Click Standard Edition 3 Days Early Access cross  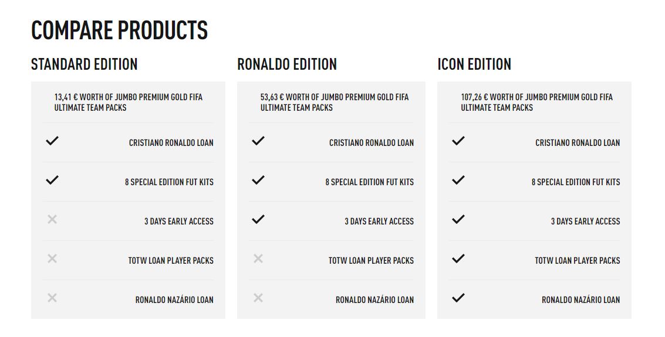52,220
